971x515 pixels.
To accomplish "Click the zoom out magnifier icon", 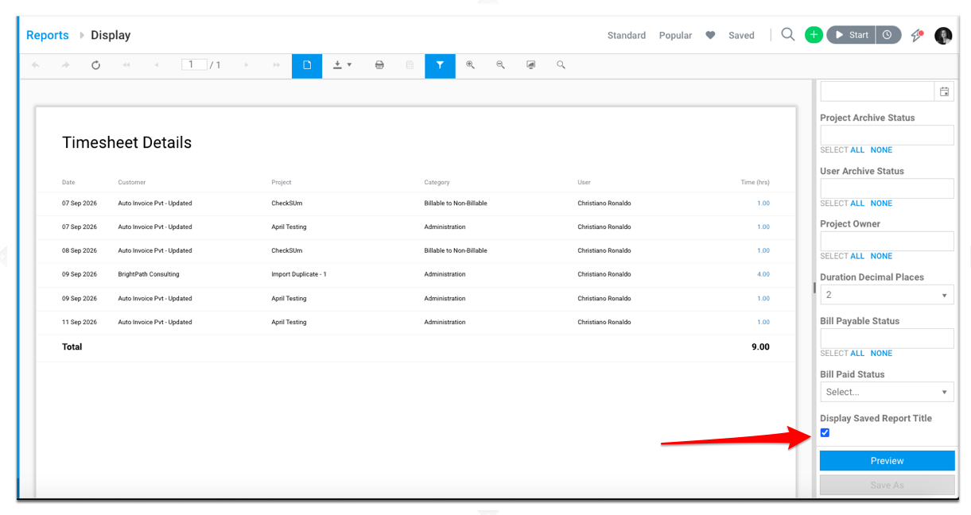I will click(500, 65).
